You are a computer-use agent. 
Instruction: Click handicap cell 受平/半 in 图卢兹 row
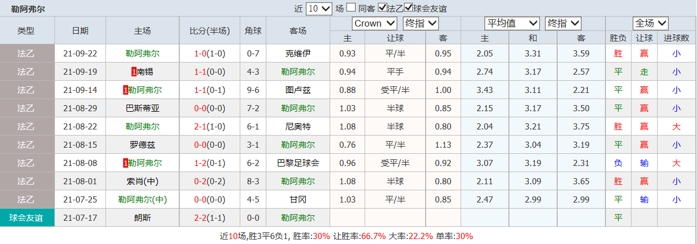pyautogui.click(x=395, y=90)
